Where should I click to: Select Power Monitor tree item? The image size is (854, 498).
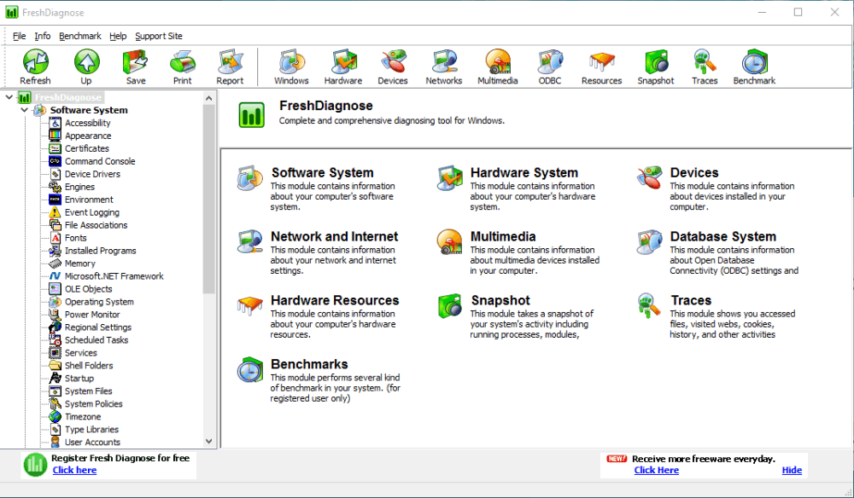(x=92, y=315)
